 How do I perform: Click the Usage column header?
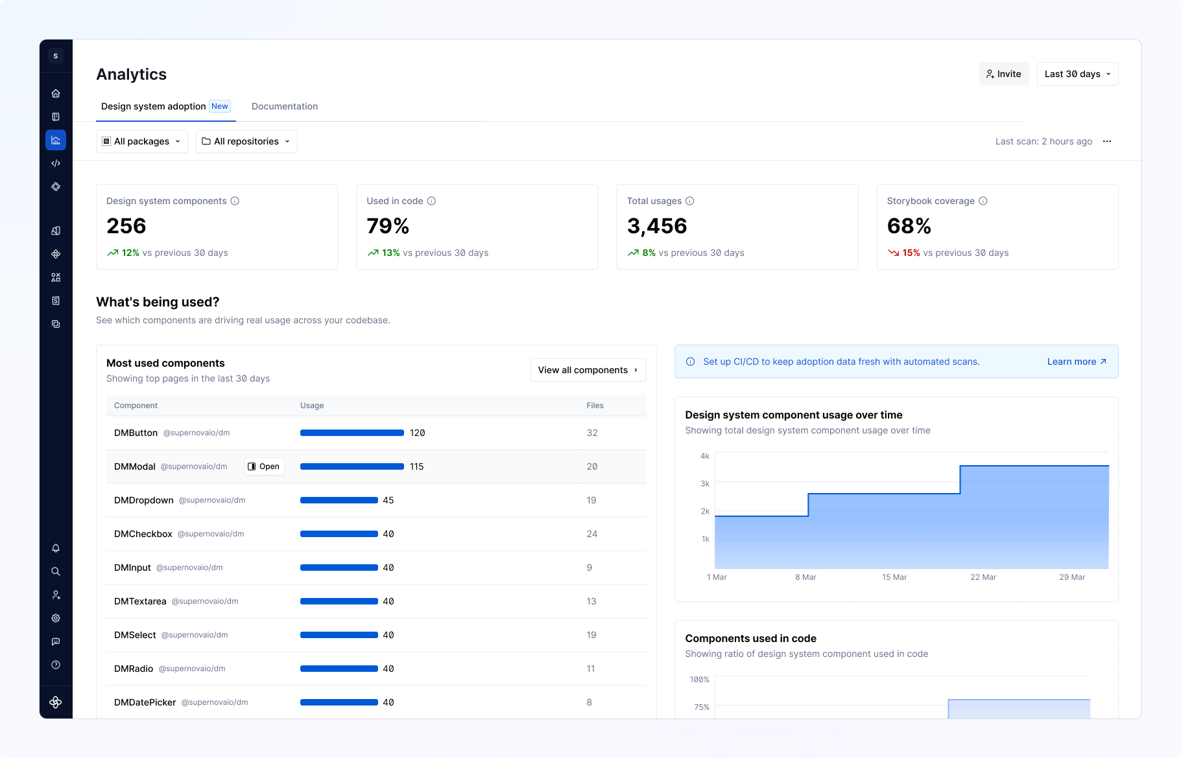(x=312, y=406)
